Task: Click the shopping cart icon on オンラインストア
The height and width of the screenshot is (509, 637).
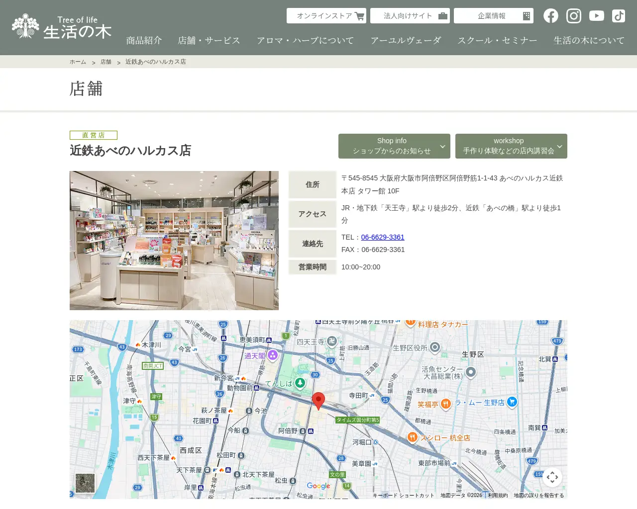Action: pos(359,15)
